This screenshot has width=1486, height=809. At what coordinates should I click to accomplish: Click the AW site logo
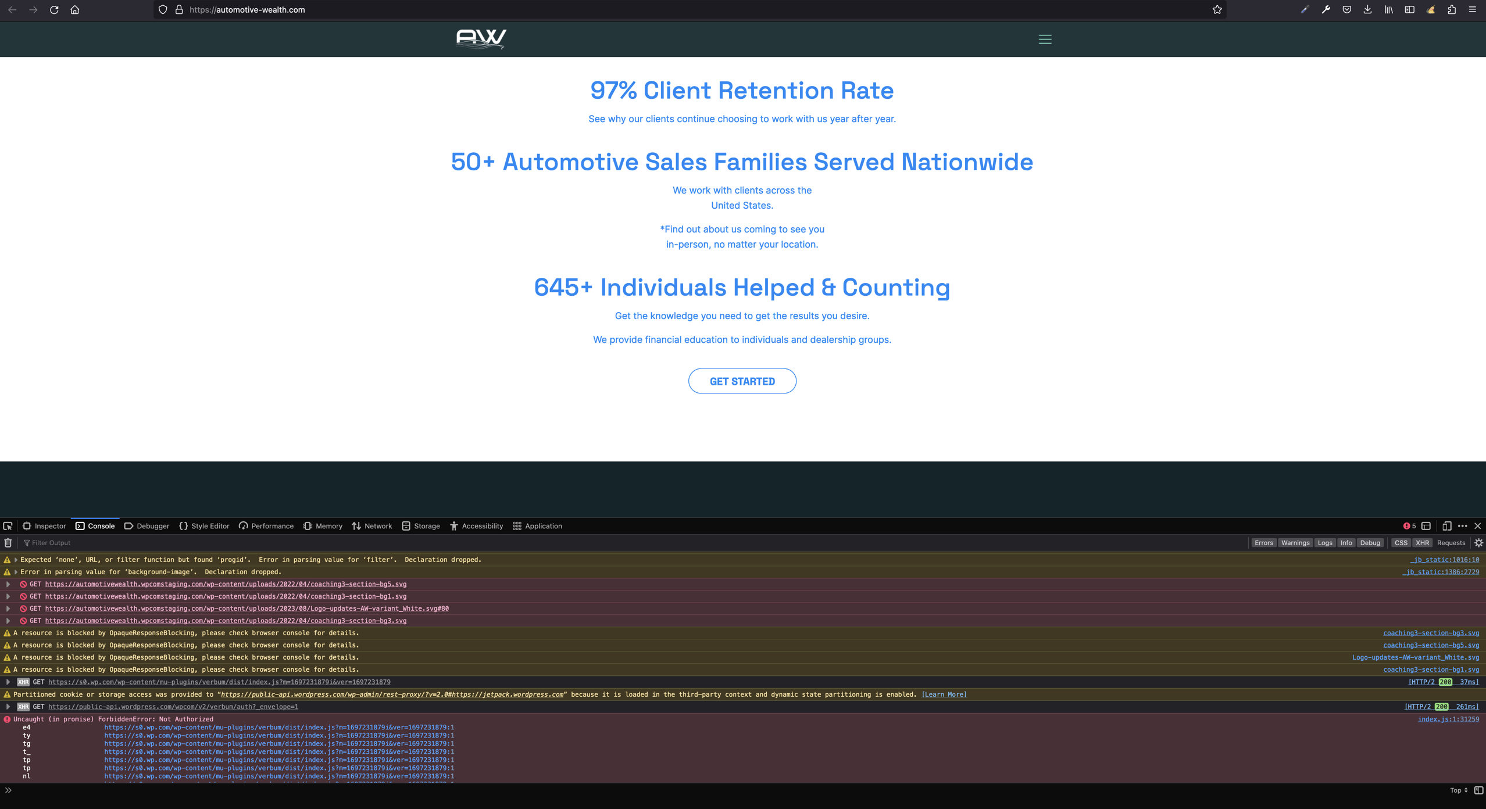[x=481, y=39]
